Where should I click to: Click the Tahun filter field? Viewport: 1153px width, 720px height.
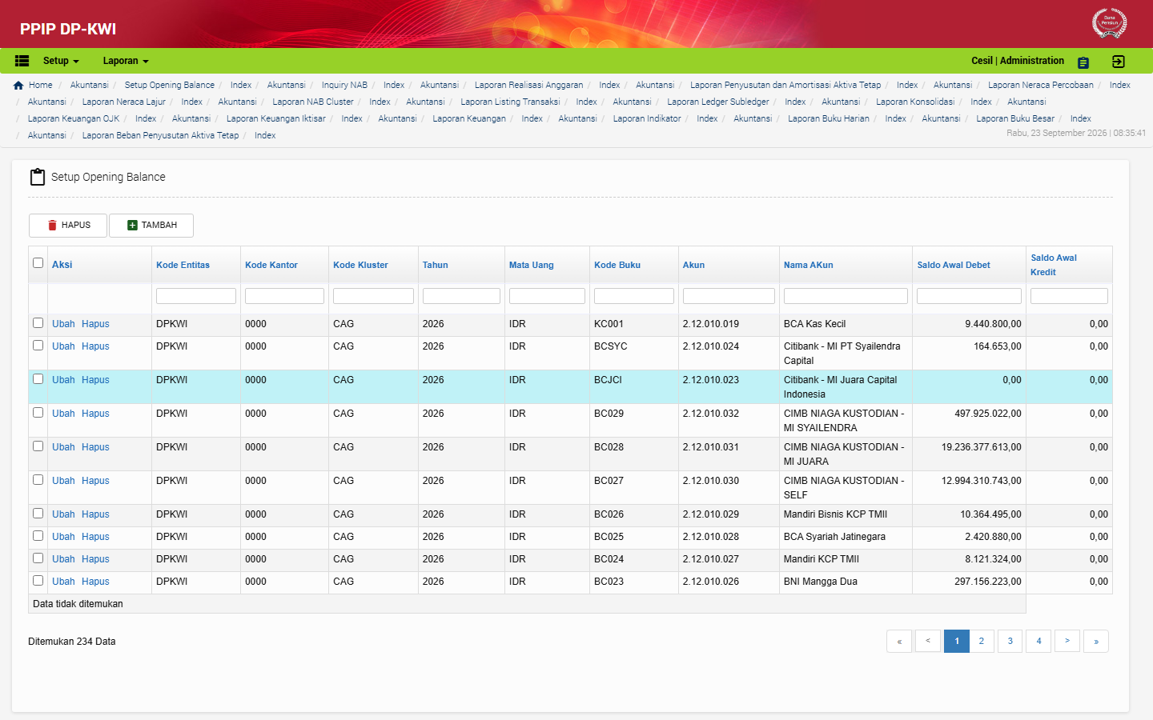(461, 296)
